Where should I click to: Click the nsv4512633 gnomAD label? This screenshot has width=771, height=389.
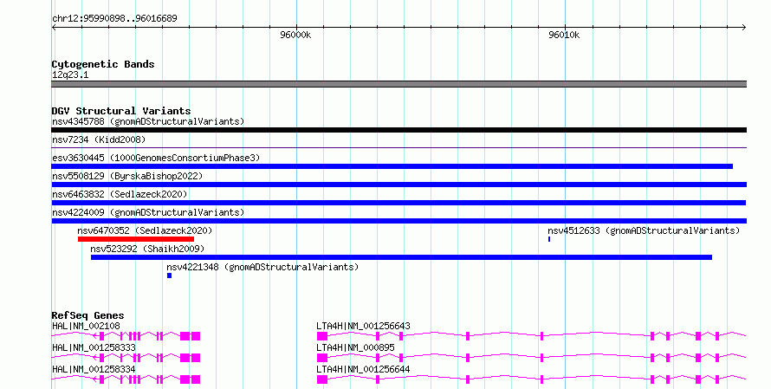click(644, 230)
